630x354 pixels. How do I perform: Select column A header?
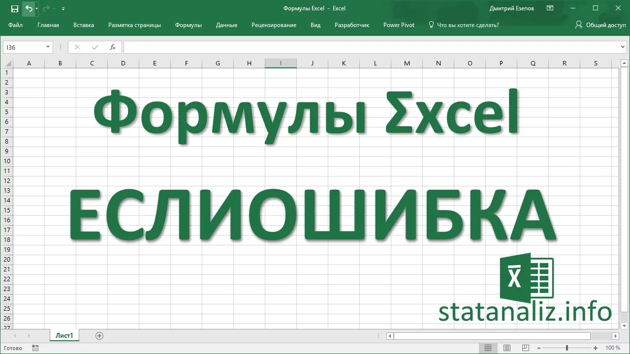pyautogui.click(x=29, y=63)
